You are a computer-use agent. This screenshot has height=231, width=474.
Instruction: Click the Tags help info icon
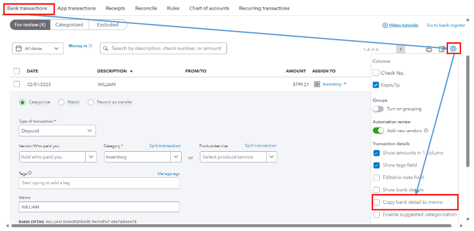click(x=30, y=173)
